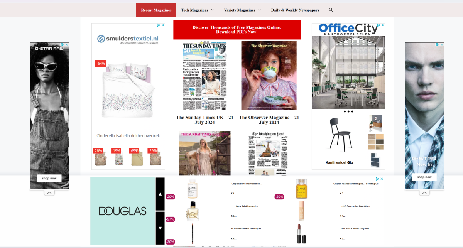This screenshot has width=463, height=248.
Task: Open The Sunday Times UK article link
Action: pos(204,120)
